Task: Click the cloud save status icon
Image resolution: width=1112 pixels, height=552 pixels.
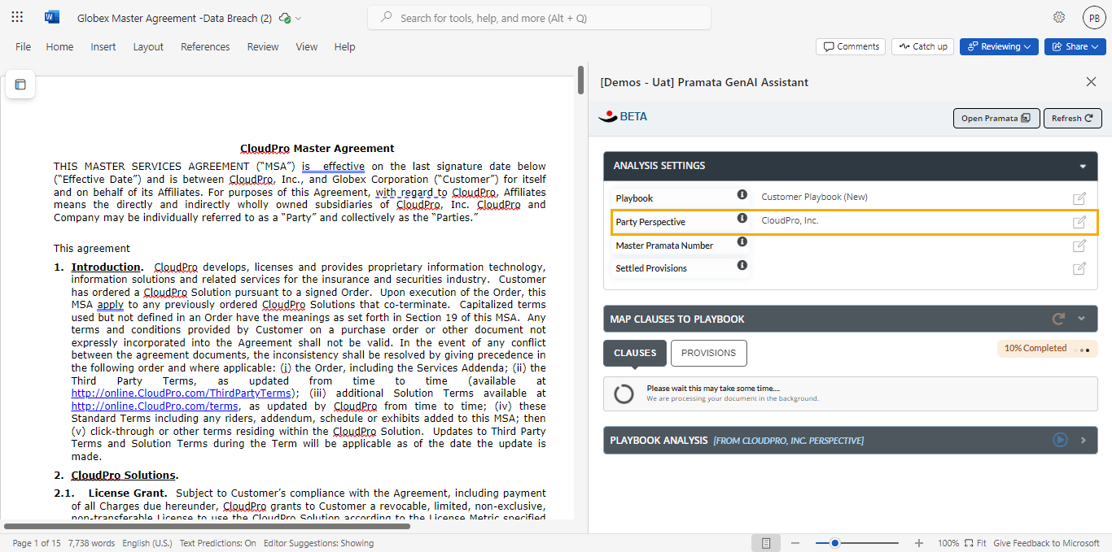Action: pyautogui.click(x=284, y=18)
